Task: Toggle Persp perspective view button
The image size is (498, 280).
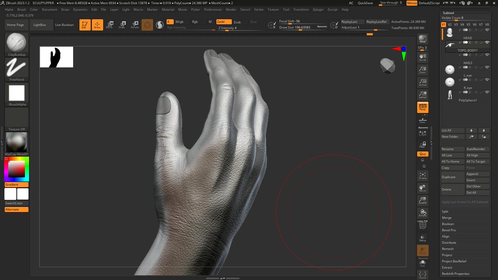Action: [422, 107]
